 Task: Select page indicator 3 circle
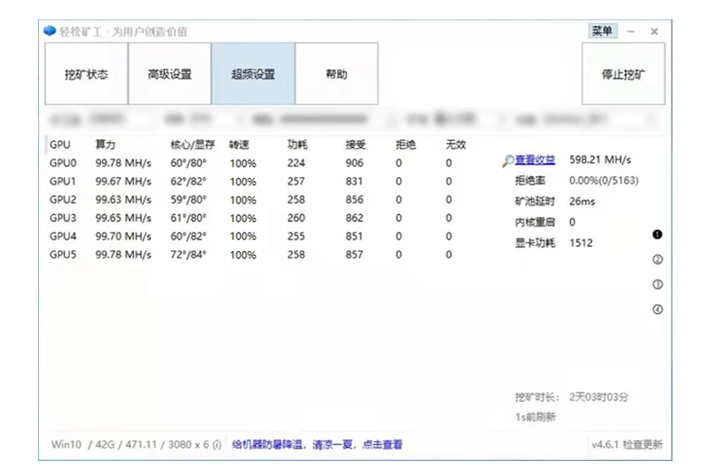[657, 285]
